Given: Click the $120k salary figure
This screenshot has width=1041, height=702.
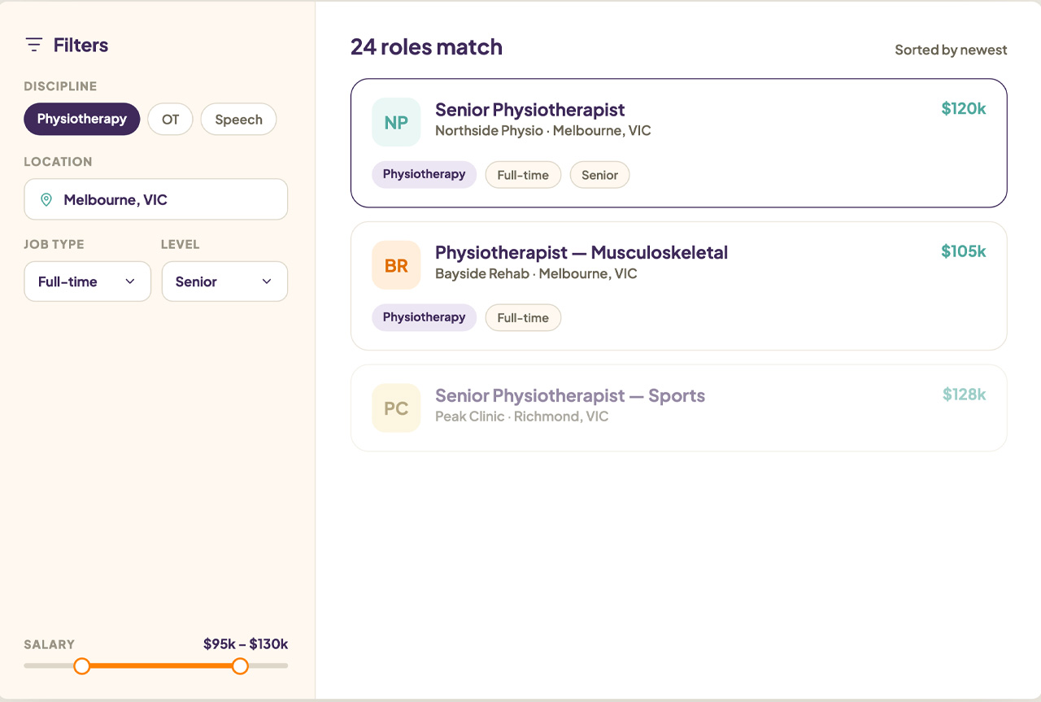Looking at the screenshot, I should click(x=964, y=108).
